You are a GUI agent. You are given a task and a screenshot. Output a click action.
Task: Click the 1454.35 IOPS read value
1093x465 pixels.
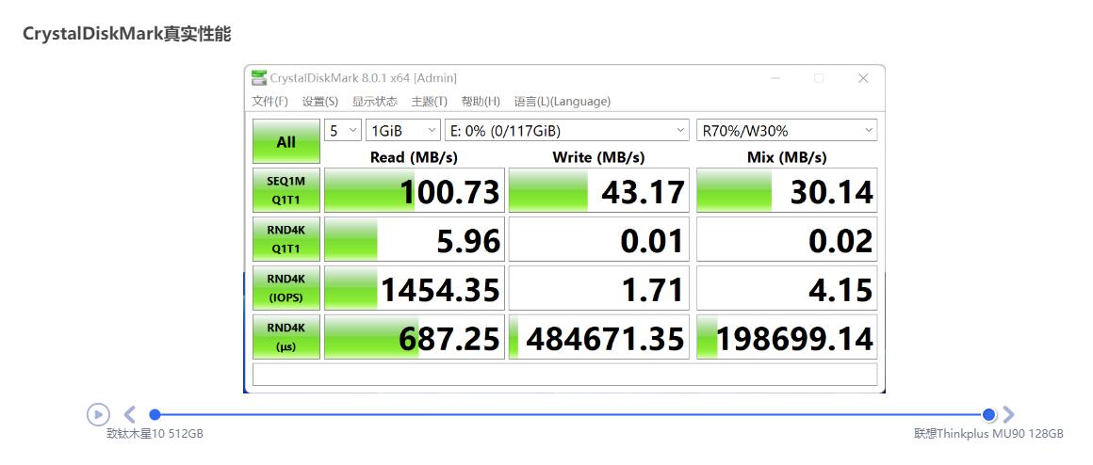click(415, 288)
